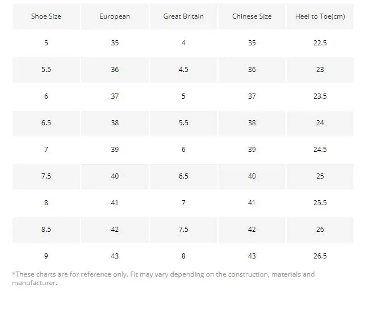Click the Chinese Size column header
Screen dimensions: 365x318
click(252, 16)
